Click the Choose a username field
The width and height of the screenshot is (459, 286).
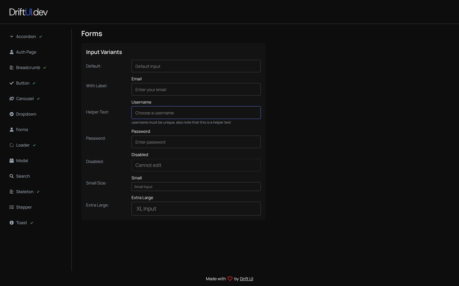click(196, 113)
